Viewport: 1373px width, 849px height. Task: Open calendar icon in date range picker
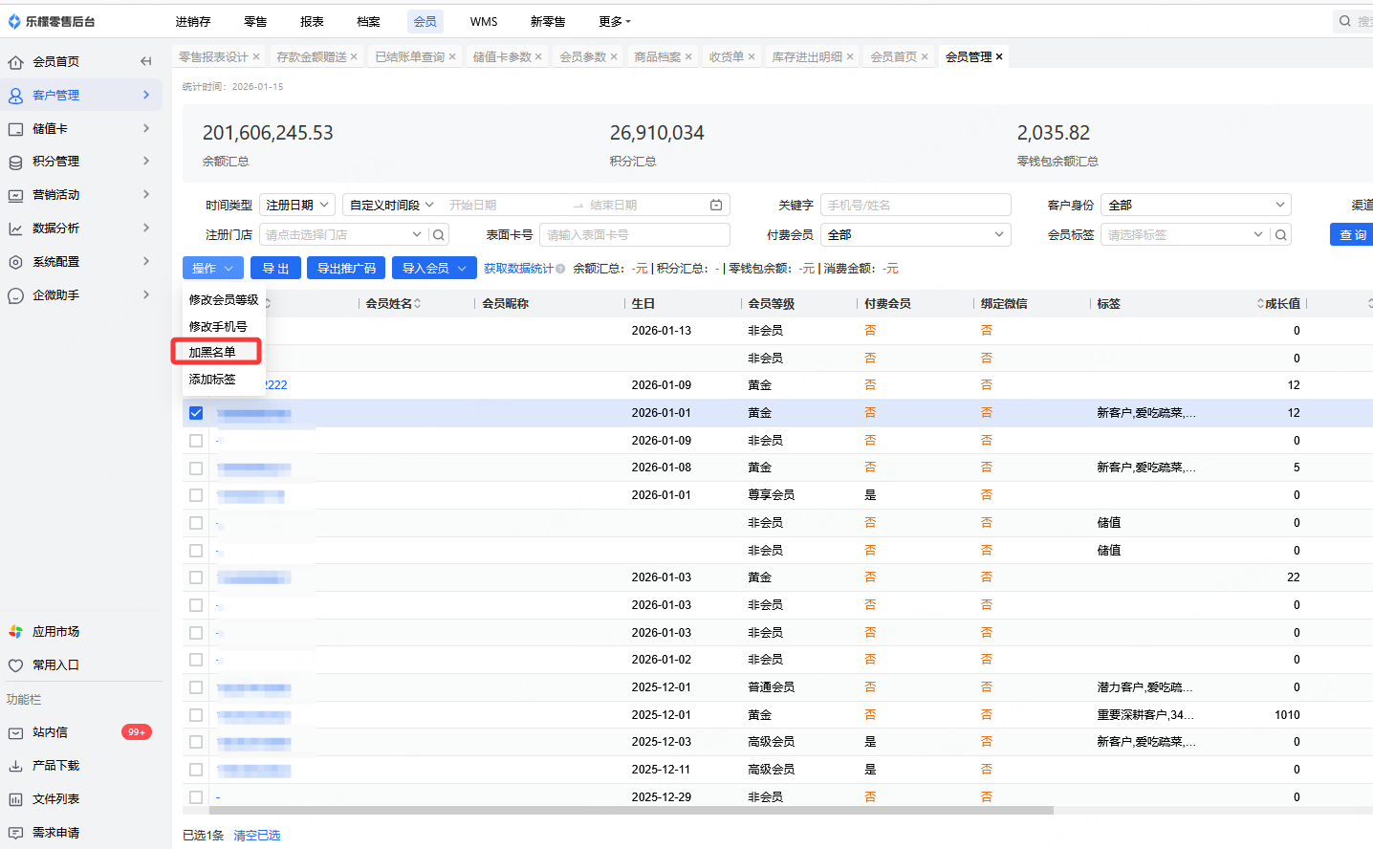pyautogui.click(x=716, y=206)
